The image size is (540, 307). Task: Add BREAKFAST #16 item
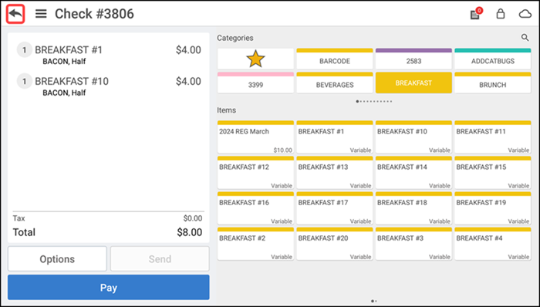pos(255,208)
